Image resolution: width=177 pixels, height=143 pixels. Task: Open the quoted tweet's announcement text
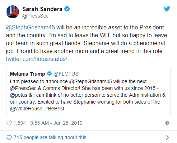88,95
